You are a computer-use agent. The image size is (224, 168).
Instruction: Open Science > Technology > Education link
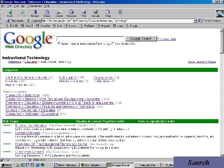(30, 110)
